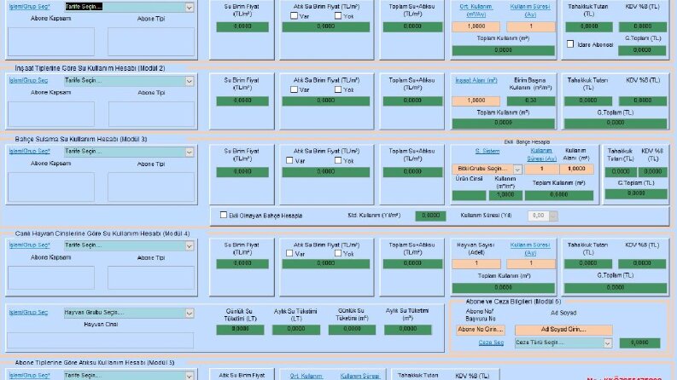677x380 pixels.
Task: Check 'Var' in Bahçe Sulama (Modül 3) section
Action: 289,160
